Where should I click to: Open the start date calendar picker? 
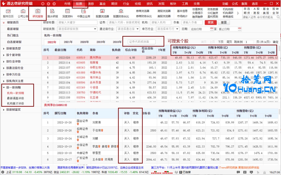(212, 29)
